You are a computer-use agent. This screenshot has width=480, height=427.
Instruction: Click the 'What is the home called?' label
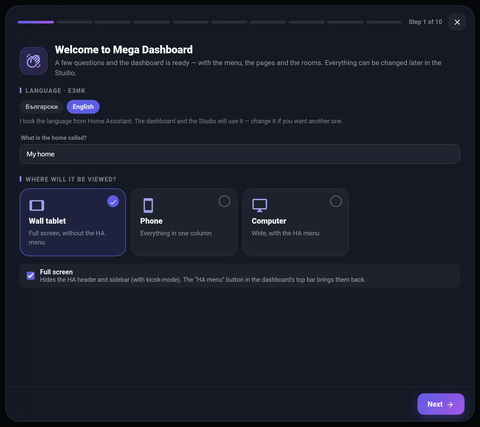point(54,138)
